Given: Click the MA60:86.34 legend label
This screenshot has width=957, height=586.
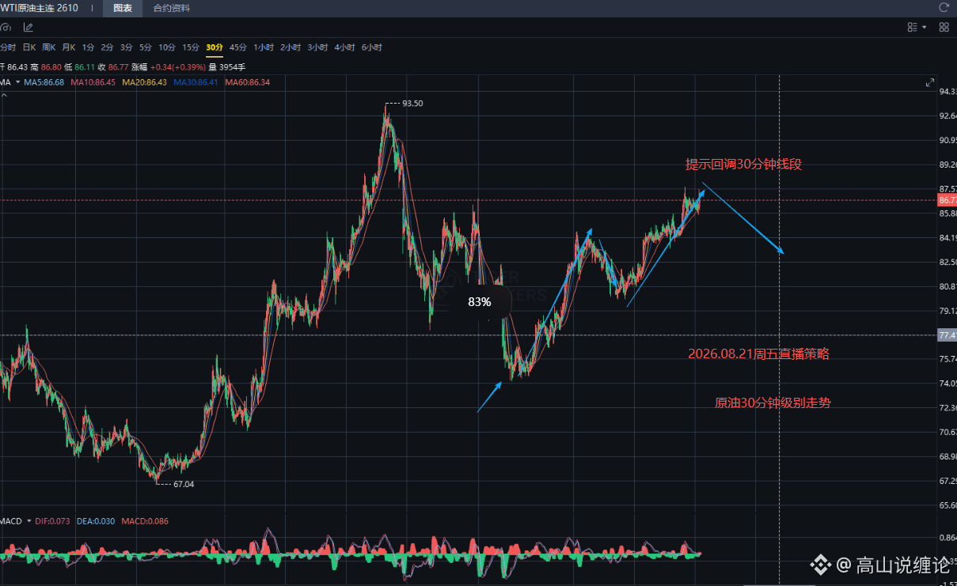Looking at the screenshot, I should pos(248,82).
